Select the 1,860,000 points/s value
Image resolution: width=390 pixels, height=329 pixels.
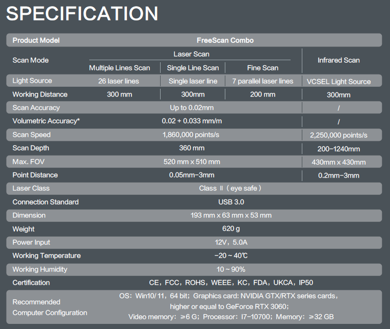(x=191, y=135)
